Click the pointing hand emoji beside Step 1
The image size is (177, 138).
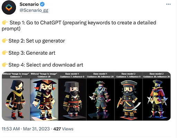point(5,22)
